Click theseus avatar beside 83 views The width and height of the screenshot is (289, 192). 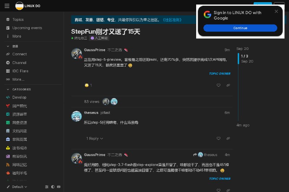pos(114,102)
